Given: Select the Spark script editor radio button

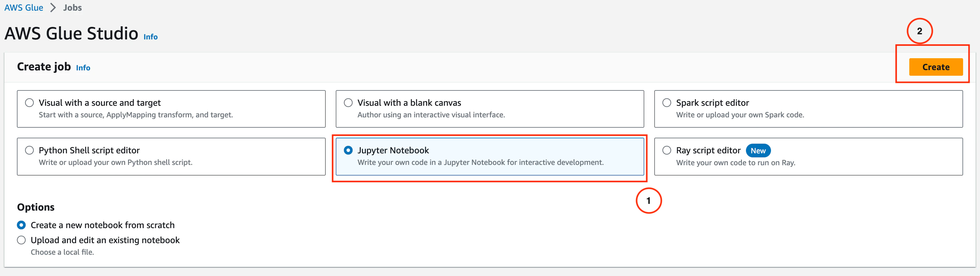Looking at the screenshot, I should pos(666,103).
